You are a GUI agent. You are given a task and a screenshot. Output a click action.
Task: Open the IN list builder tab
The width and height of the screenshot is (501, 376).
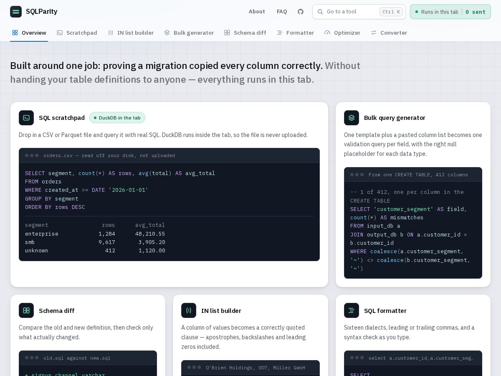(x=131, y=33)
